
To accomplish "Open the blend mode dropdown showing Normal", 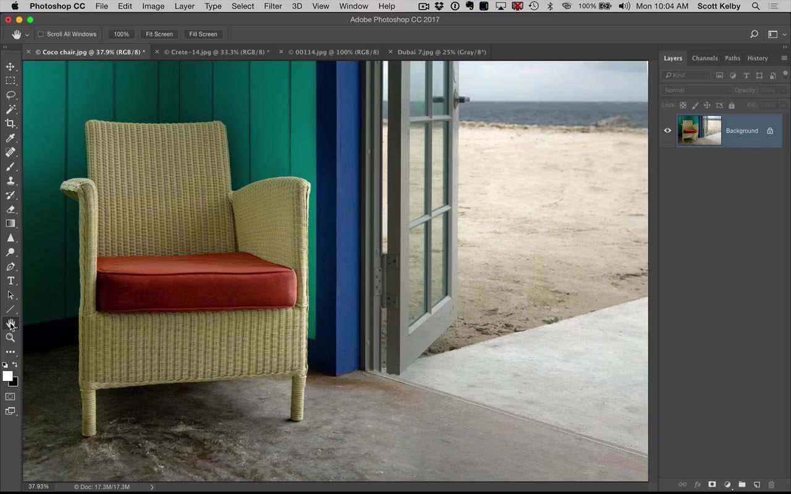I will tap(695, 90).
